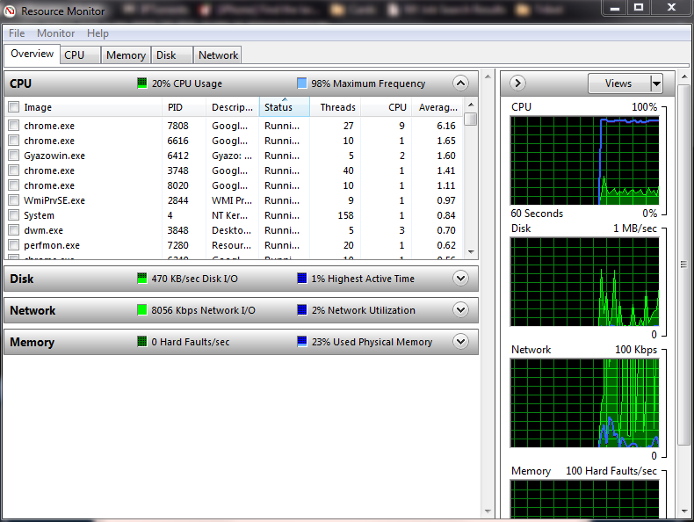Image resolution: width=694 pixels, height=522 pixels.
Task: Sort by the PID column header
Action: pos(184,107)
